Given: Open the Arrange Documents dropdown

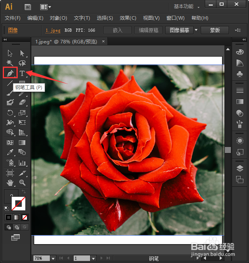Looking at the screenshot, I should [x=45, y=7].
